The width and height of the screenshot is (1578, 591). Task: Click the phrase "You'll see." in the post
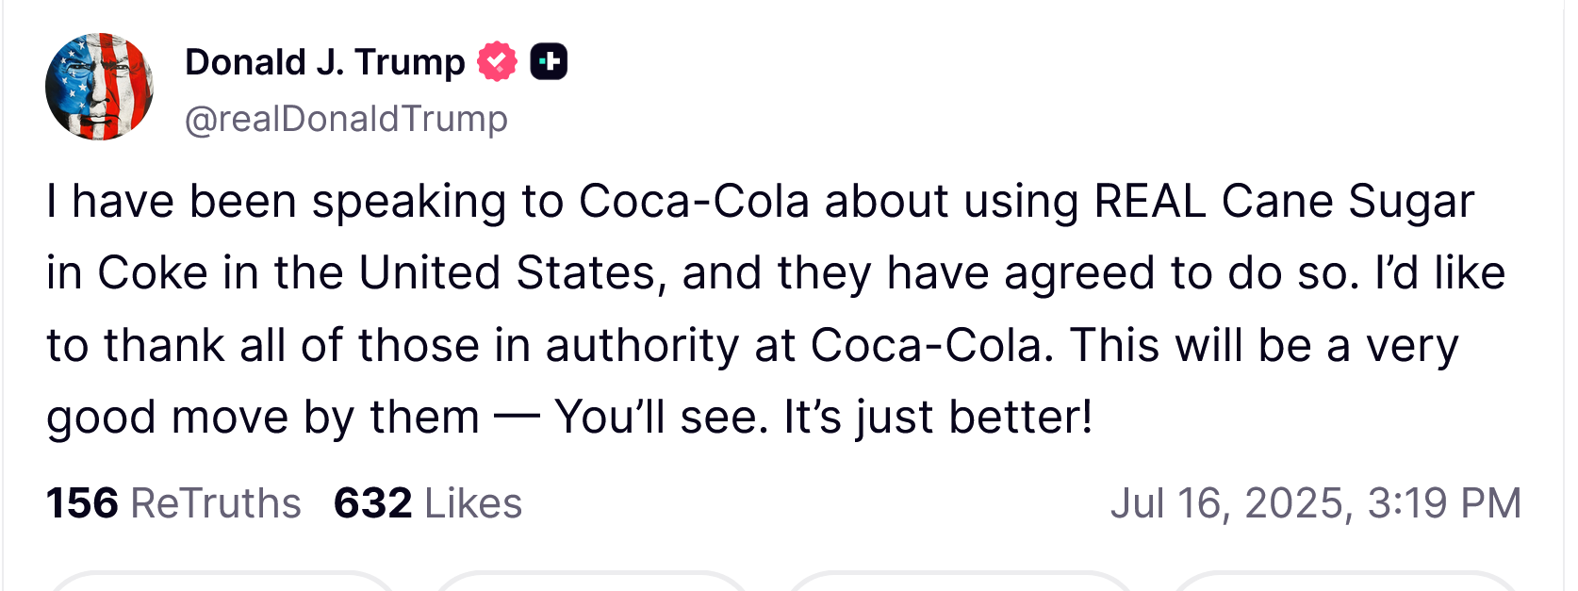662,417
